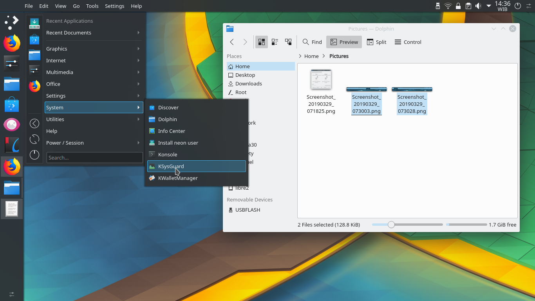The width and height of the screenshot is (535, 301).
Task: Toggle the Preview mode in Dolphin
Action: (344, 42)
